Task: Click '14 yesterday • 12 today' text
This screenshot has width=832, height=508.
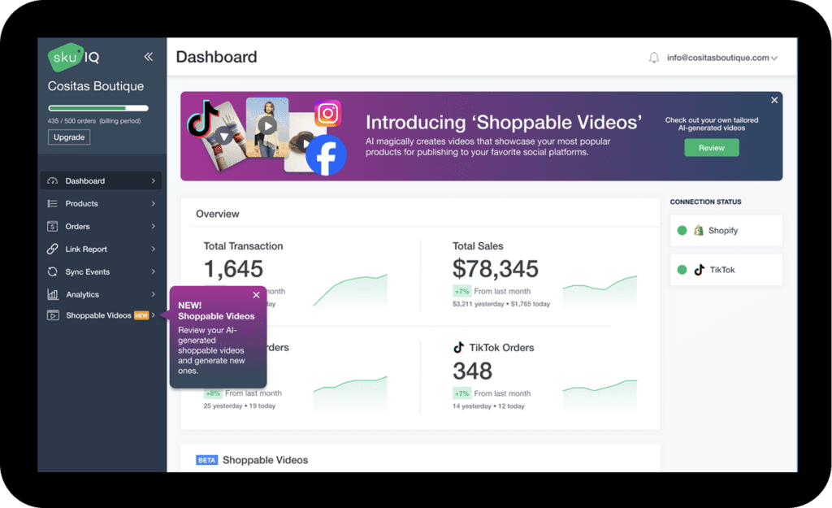Action: click(488, 406)
